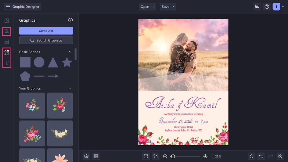Click the Graphic Designer title label
The width and height of the screenshot is (288, 162).
coord(26,7)
